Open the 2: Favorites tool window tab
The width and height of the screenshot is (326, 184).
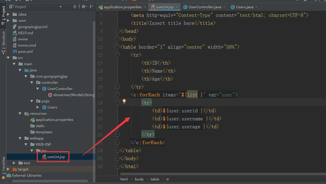pyautogui.click(x=3, y=167)
